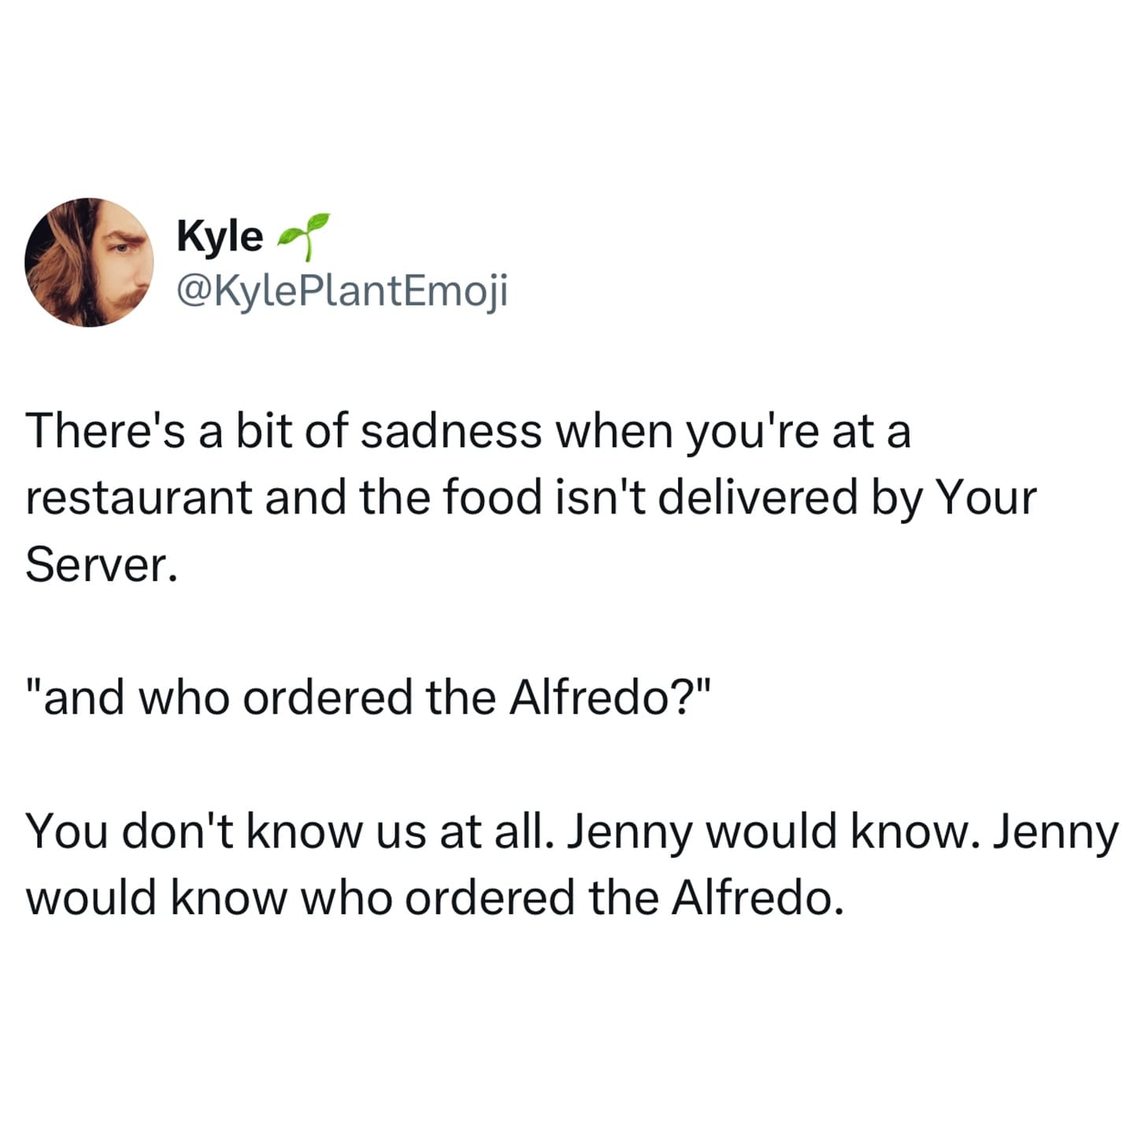Click the display name Kyle

pyautogui.click(x=220, y=235)
